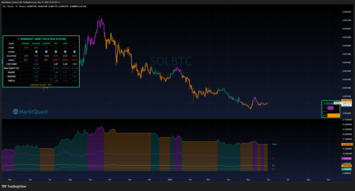Viewport: 355px width, 191px height.
Task: Click 0.0016000 on the price axis
Action: pyautogui.click(x=347, y=63)
